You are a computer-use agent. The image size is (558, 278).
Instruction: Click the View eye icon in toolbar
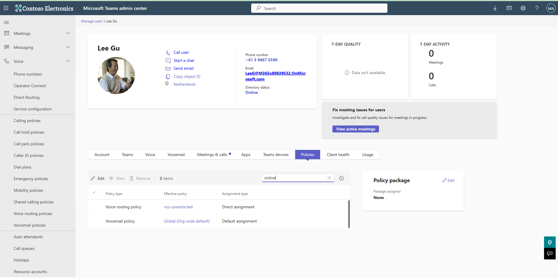[x=111, y=178]
